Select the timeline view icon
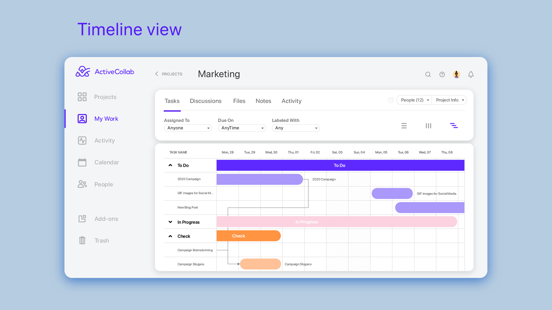This screenshot has width=552, height=310. coord(454,126)
